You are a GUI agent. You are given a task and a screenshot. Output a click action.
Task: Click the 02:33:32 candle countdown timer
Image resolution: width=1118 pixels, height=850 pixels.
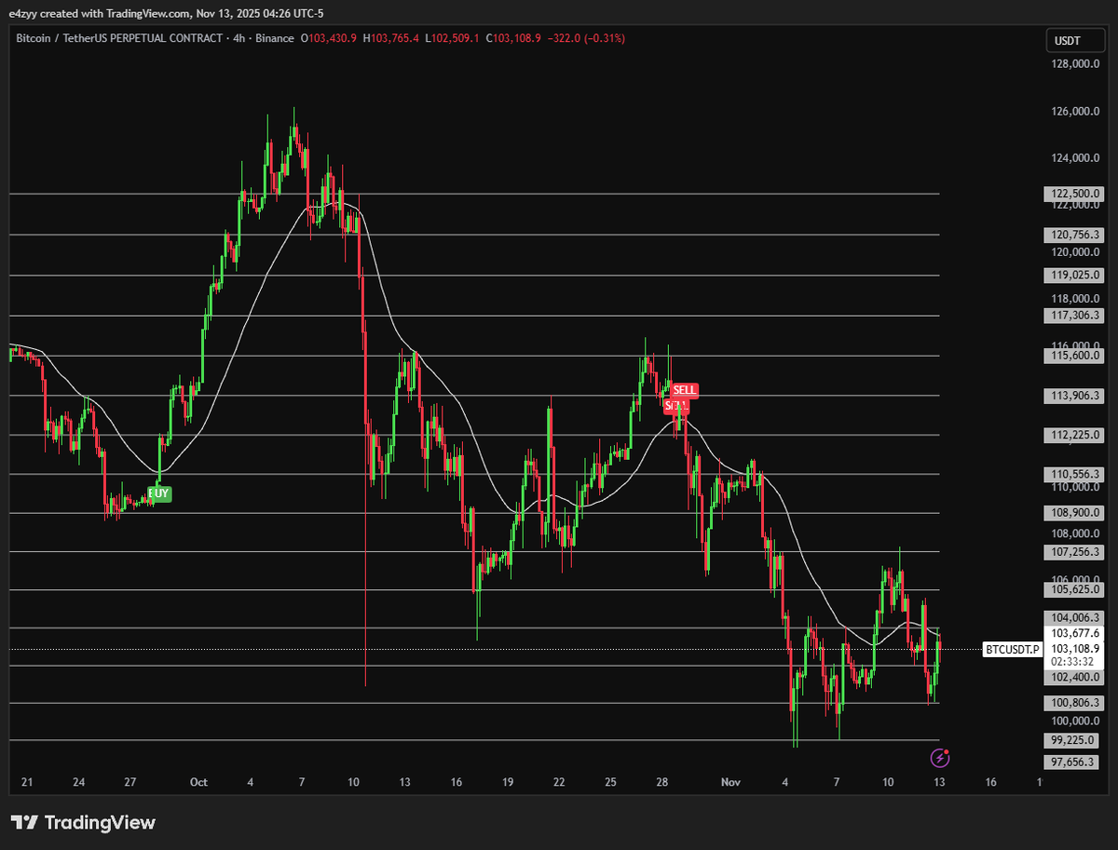tap(1074, 661)
